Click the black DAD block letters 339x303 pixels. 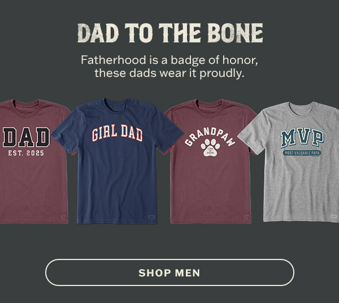coord(26,137)
